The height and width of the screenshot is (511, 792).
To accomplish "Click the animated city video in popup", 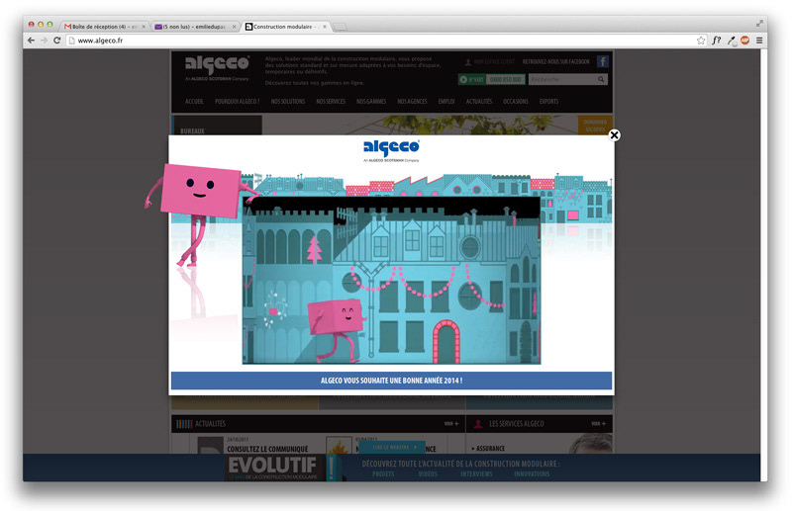I will (x=391, y=281).
